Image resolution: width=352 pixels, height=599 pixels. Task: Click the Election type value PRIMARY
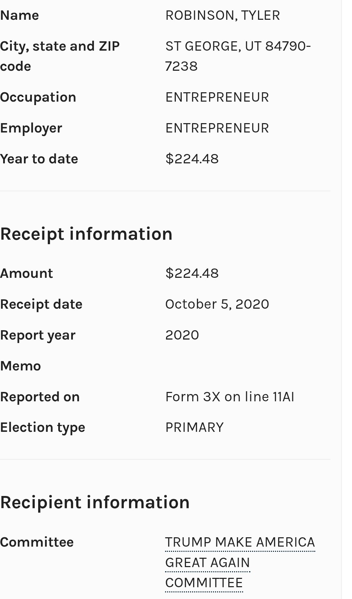pos(194,428)
